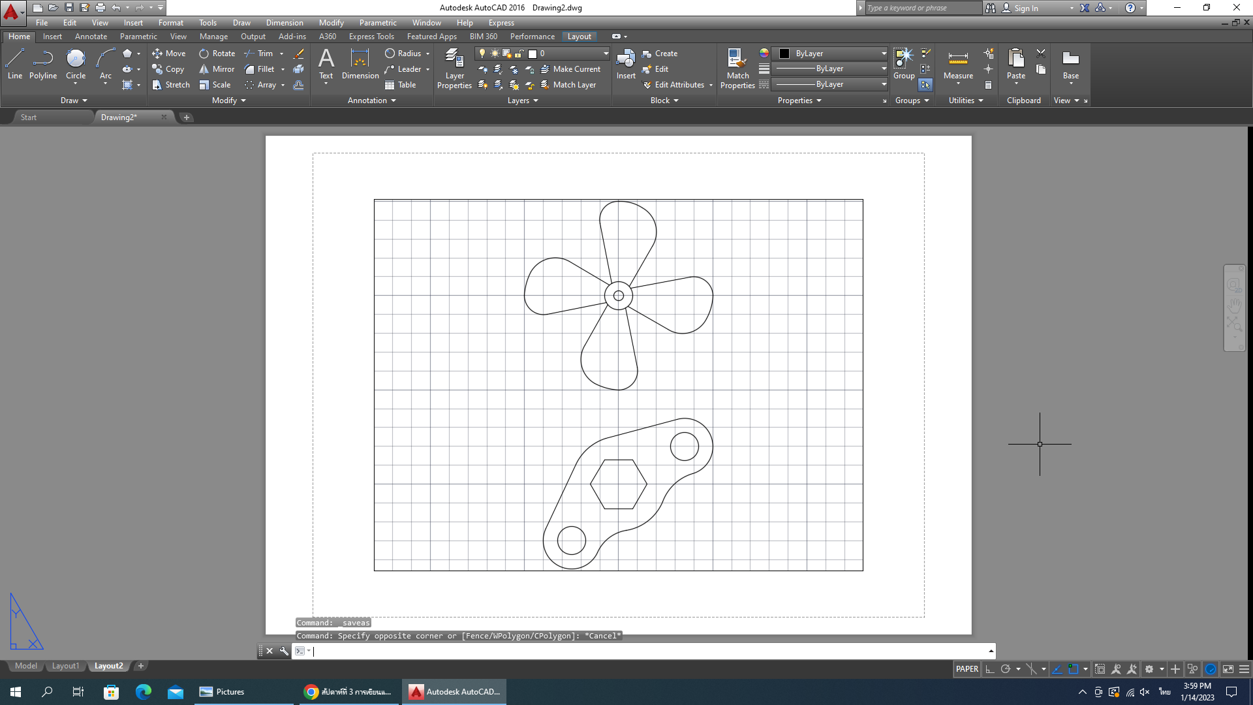Select the Text annotation tool

[326, 64]
